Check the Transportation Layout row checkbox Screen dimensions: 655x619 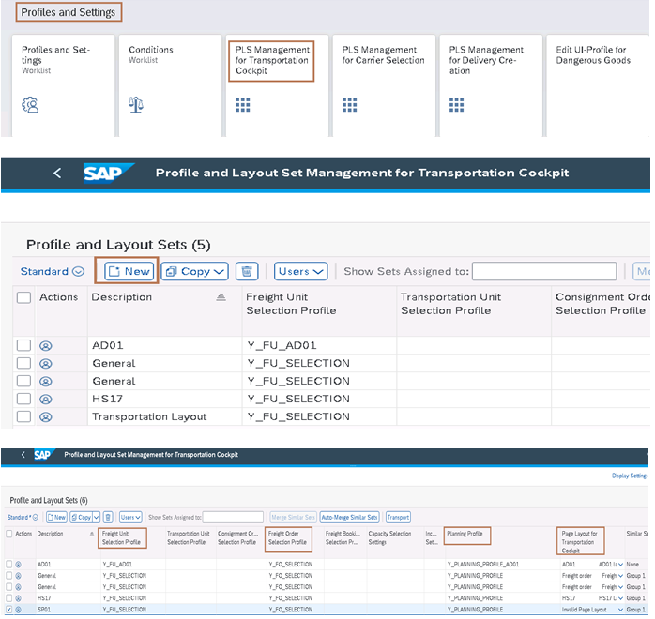pyautogui.click(x=23, y=416)
